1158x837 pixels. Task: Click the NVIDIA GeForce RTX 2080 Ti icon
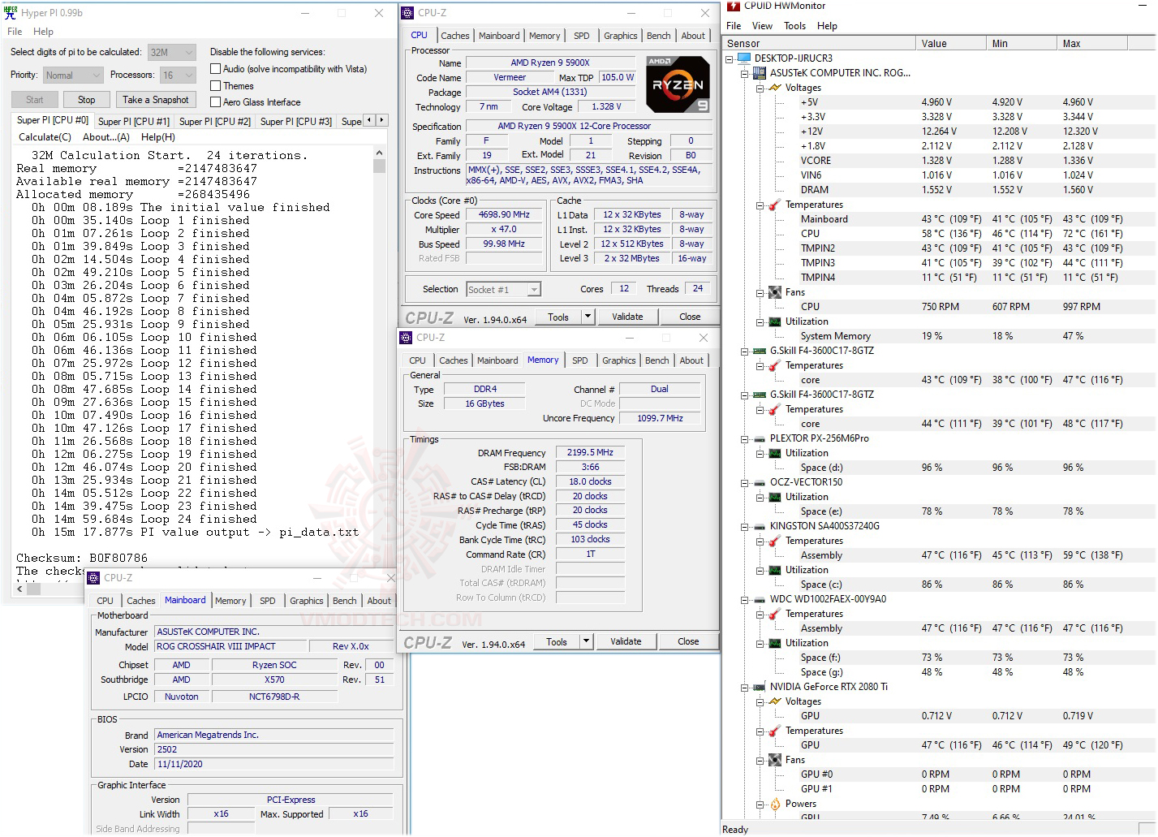pyautogui.click(x=760, y=687)
